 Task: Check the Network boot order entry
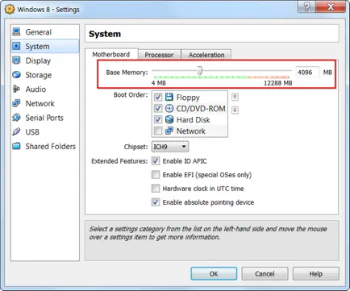tap(158, 131)
